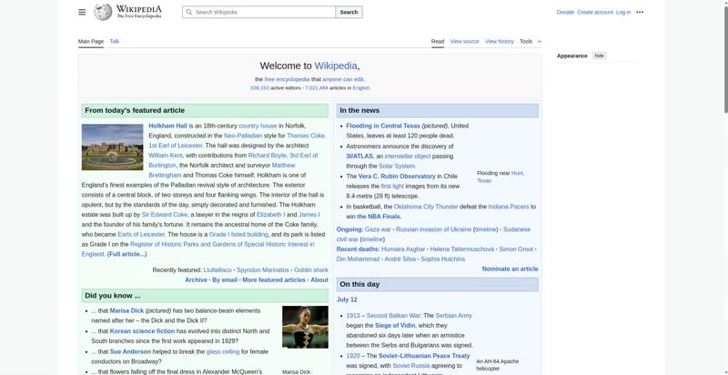Click the search magnifier icon

[189, 12]
